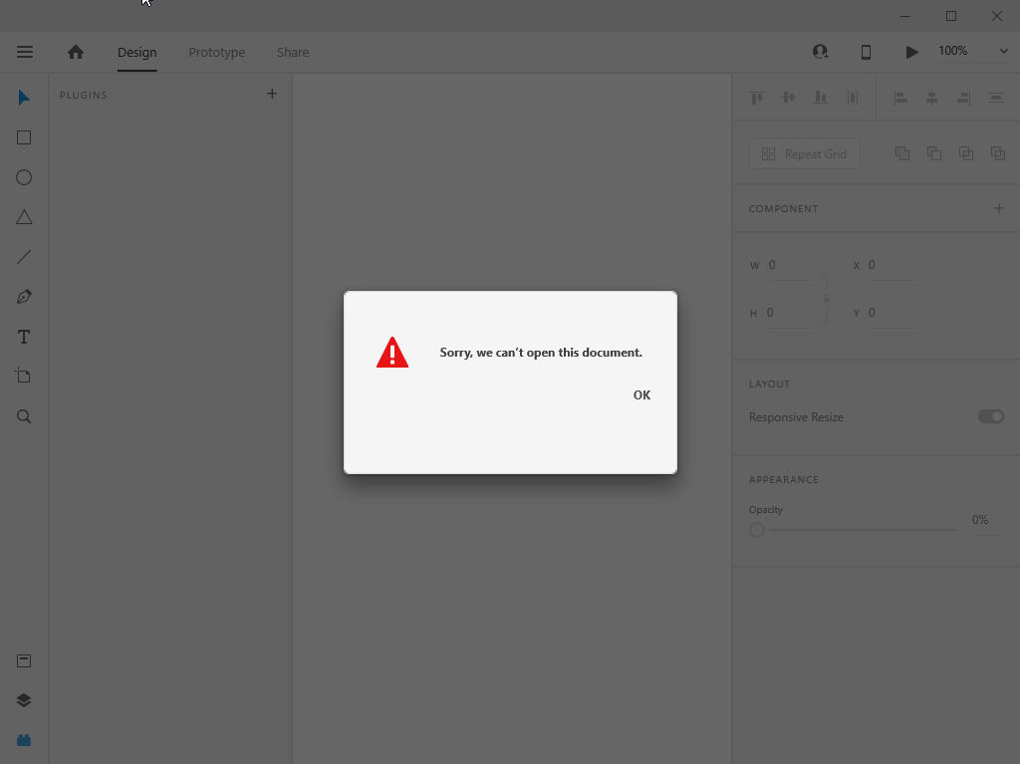
Task: Start desktop preview with play icon
Action: (x=910, y=51)
